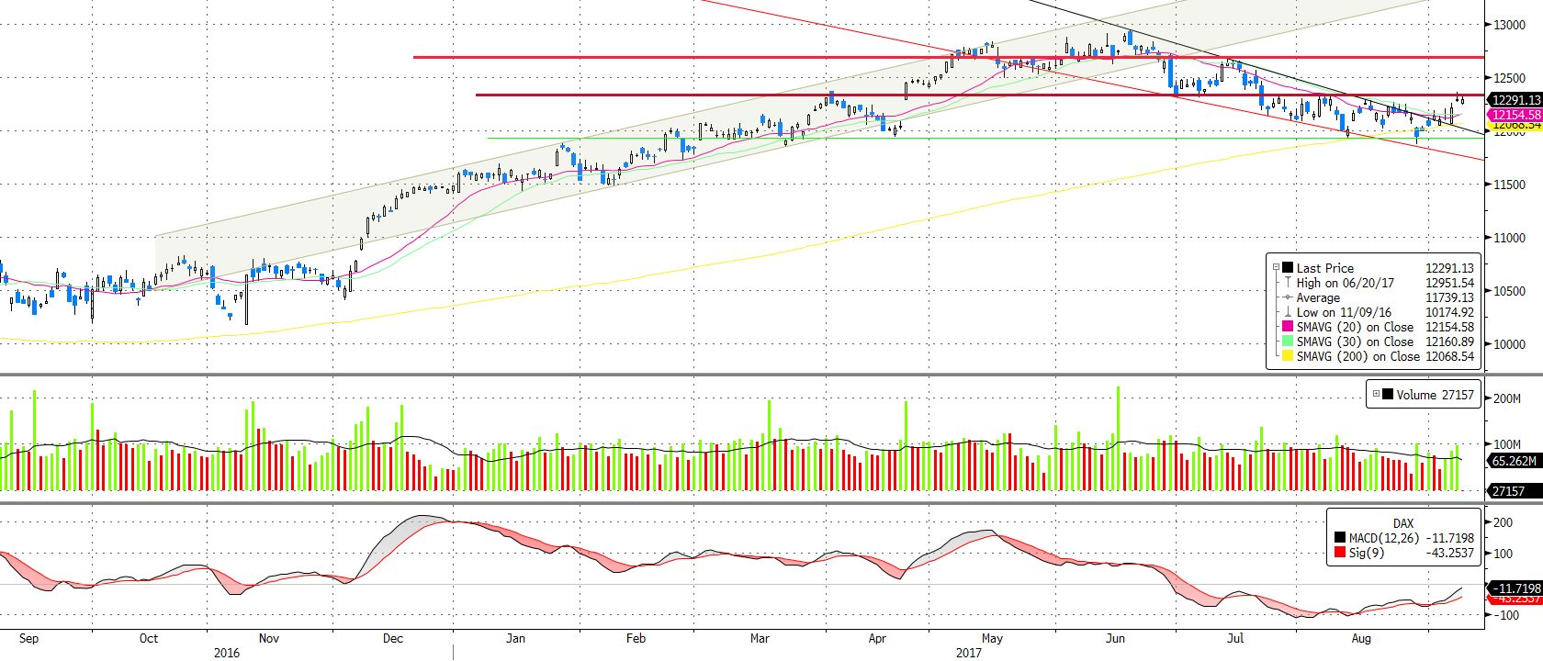Select 'SMAVG (30) on Close' legend label
The height and width of the screenshot is (661, 1543).
pyautogui.click(x=1355, y=342)
